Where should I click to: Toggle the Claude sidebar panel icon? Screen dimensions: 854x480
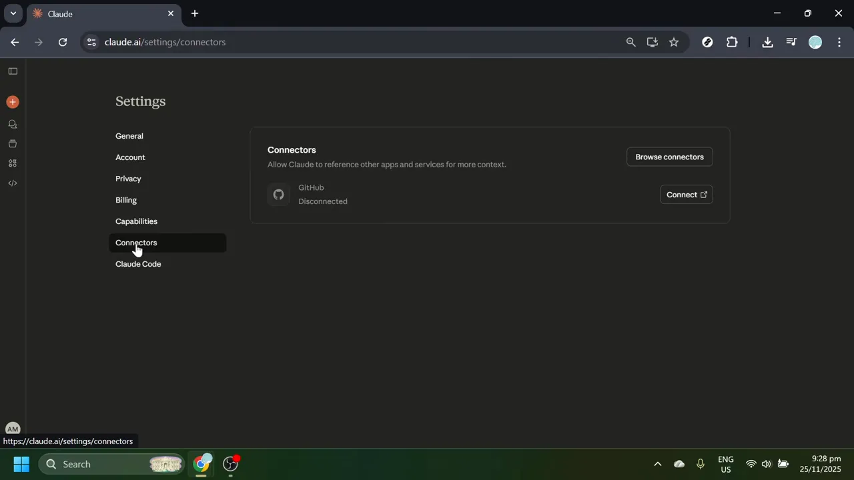click(13, 71)
